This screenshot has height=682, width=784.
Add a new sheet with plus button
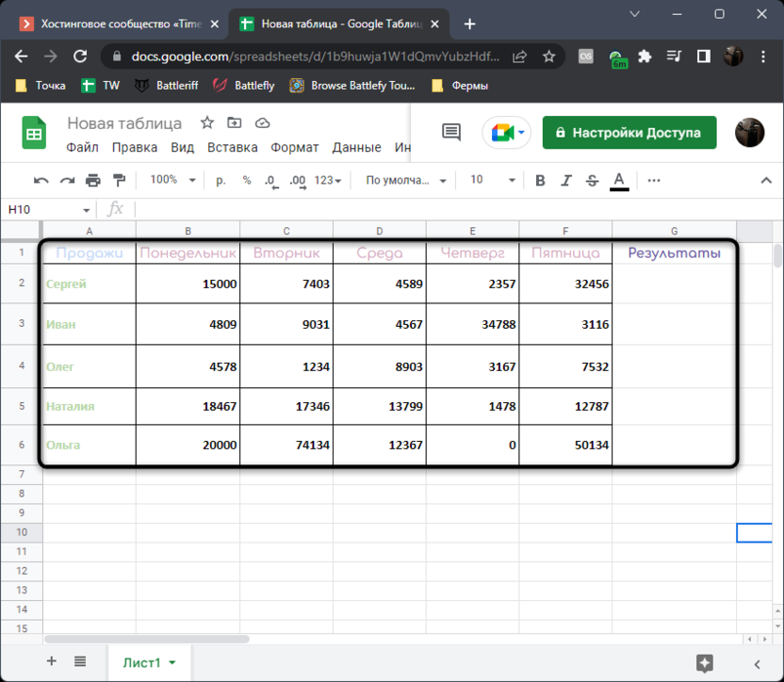tap(52, 661)
